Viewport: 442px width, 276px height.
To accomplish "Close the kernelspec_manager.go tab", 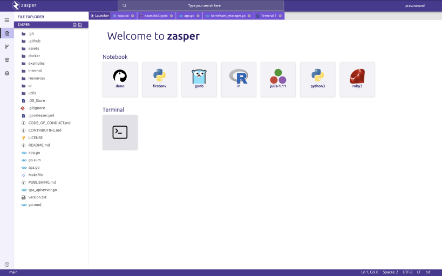I will 249,16.
